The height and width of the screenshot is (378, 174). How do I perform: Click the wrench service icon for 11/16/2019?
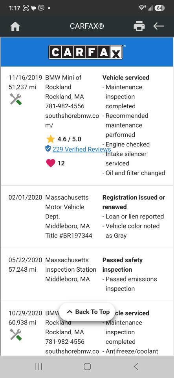click(16, 99)
